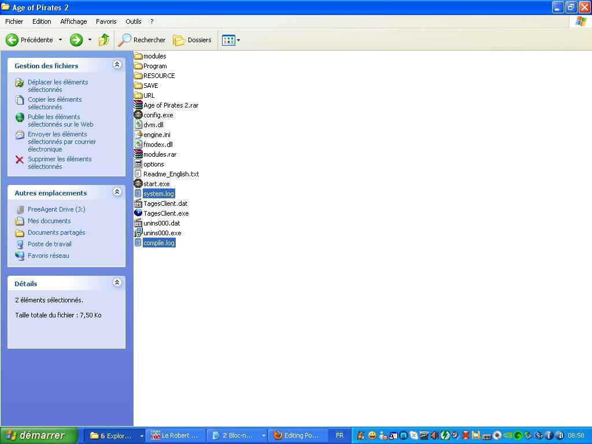Go to Mes documents

(49, 221)
